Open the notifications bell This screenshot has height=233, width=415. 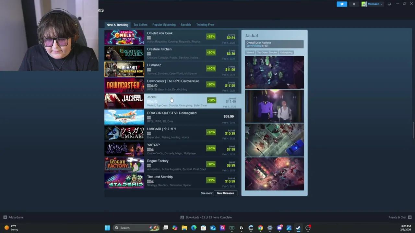(x=354, y=4)
